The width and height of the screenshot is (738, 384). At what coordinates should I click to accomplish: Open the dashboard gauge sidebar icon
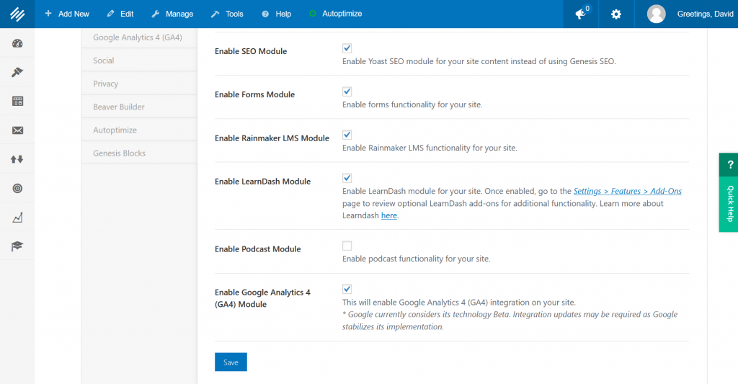pos(17,44)
